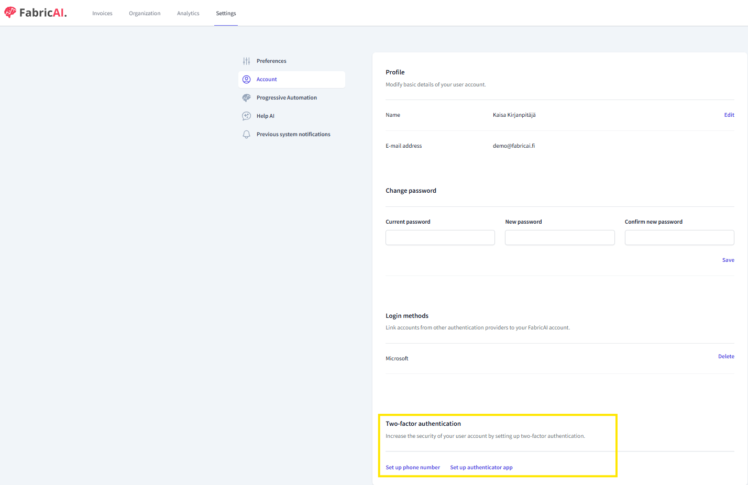Click the Microsoft login method row label
Screen dimensions: 748x485
(x=397, y=359)
